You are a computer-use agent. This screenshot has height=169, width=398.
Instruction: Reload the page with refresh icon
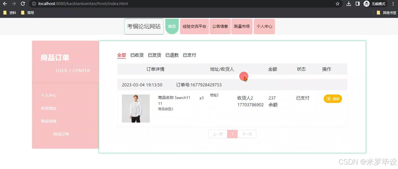(x=23, y=4)
